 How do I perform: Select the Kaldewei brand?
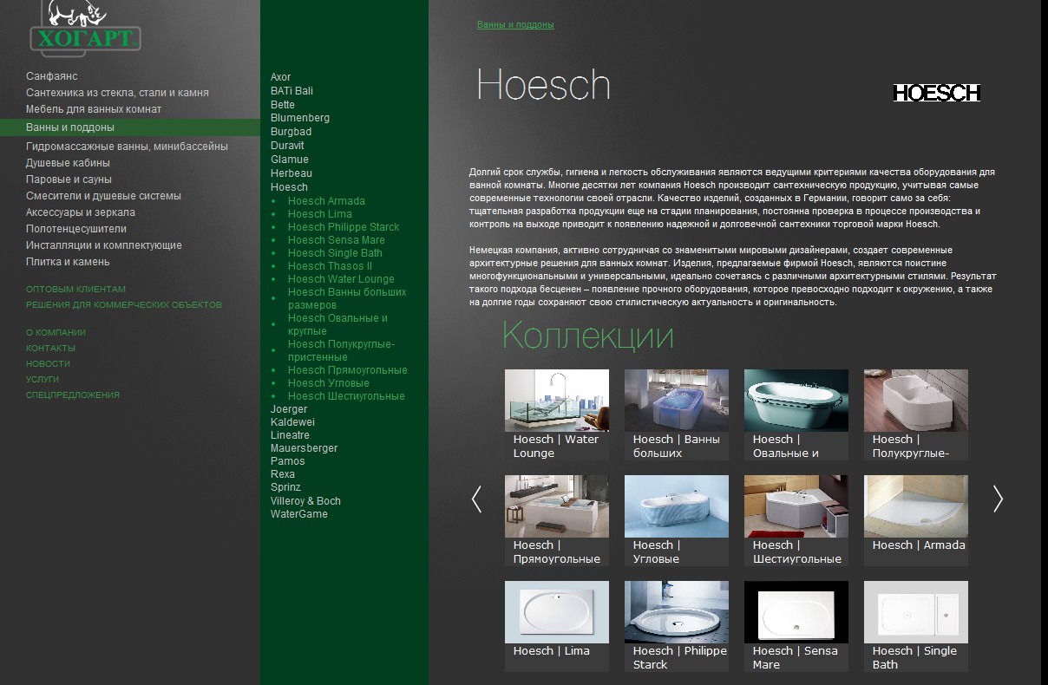(x=292, y=422)
